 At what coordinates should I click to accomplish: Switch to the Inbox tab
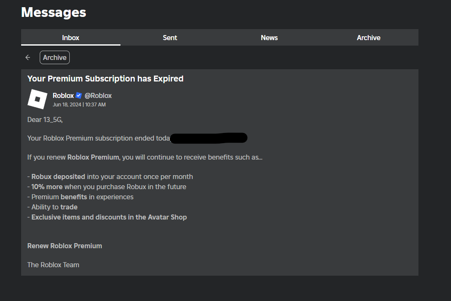[71, 38]
